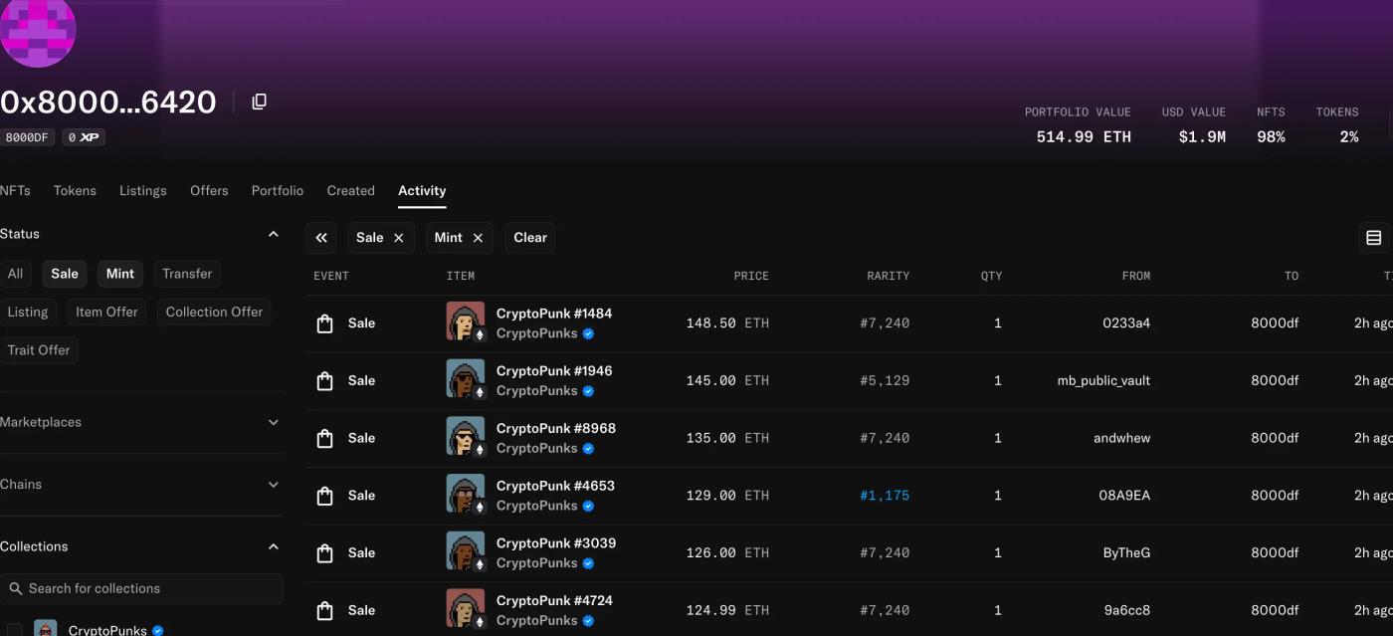Remove the Sale filter chip
This screenshot has width=1393, height=636.
pos(398,238)
